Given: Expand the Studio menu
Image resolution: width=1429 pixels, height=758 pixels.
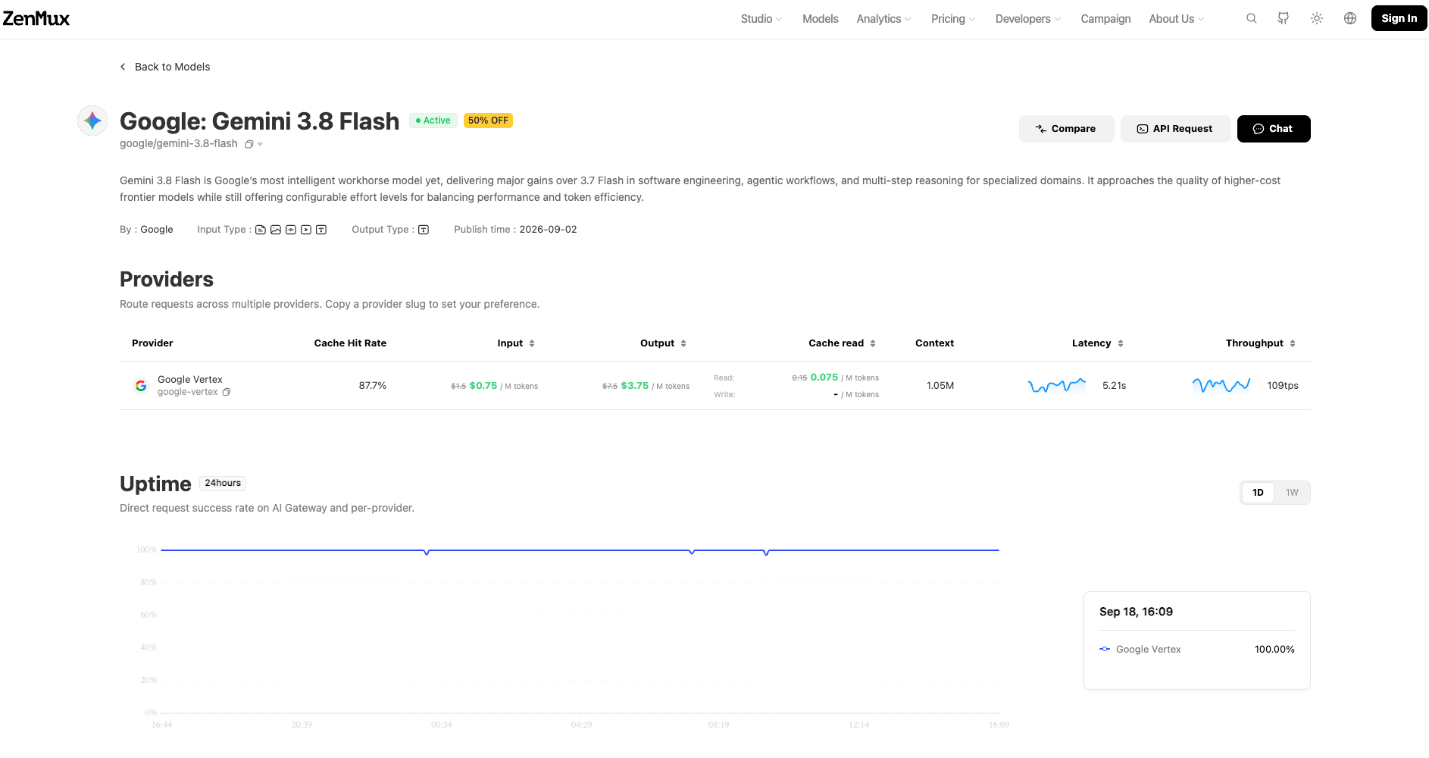Looking at the screenshot, I should coord(761,19).
